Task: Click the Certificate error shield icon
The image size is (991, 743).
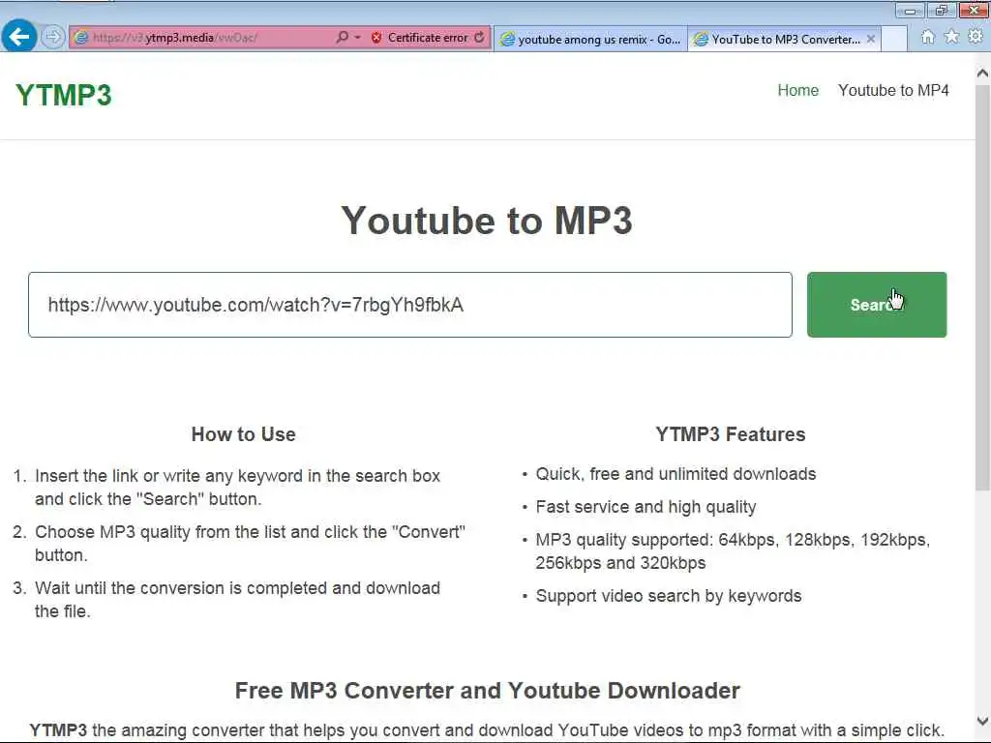Action: pos(376,38)
